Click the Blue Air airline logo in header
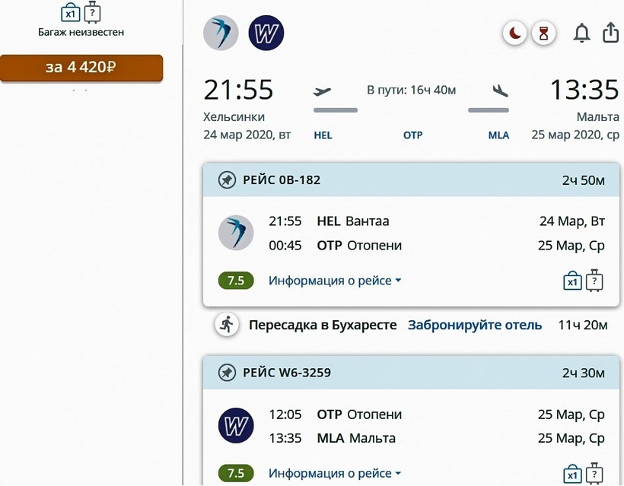624x486 pixels. tap(221, 33)
